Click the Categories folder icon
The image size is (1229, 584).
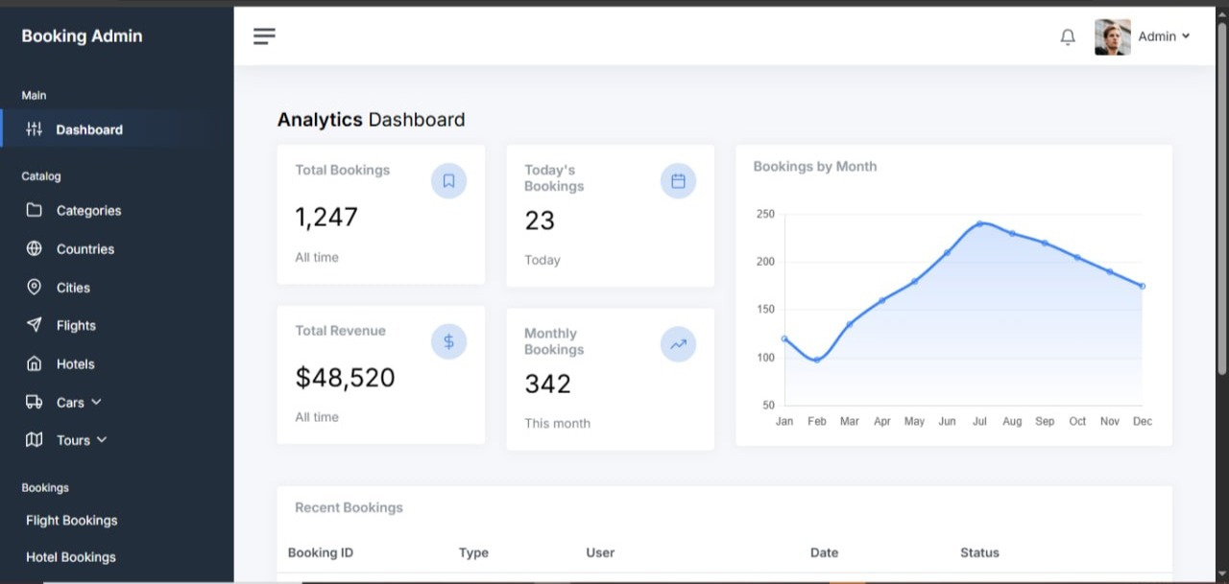34,210
